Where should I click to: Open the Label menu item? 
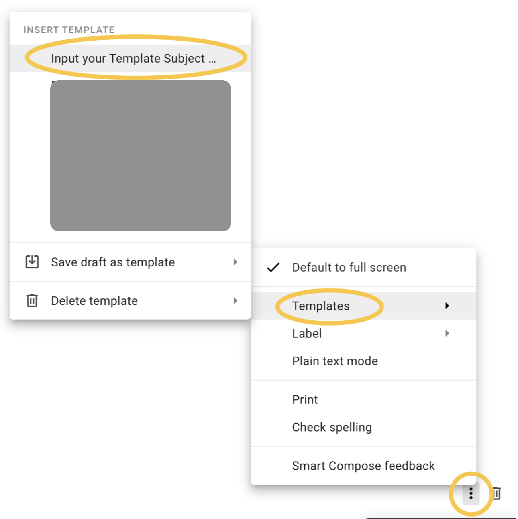pyautogui.click(x=307, y=333)
